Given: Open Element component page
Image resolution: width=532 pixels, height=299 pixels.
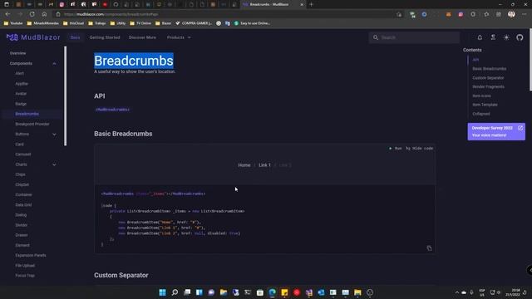Looking at the screenshot, I should point(22,245).
